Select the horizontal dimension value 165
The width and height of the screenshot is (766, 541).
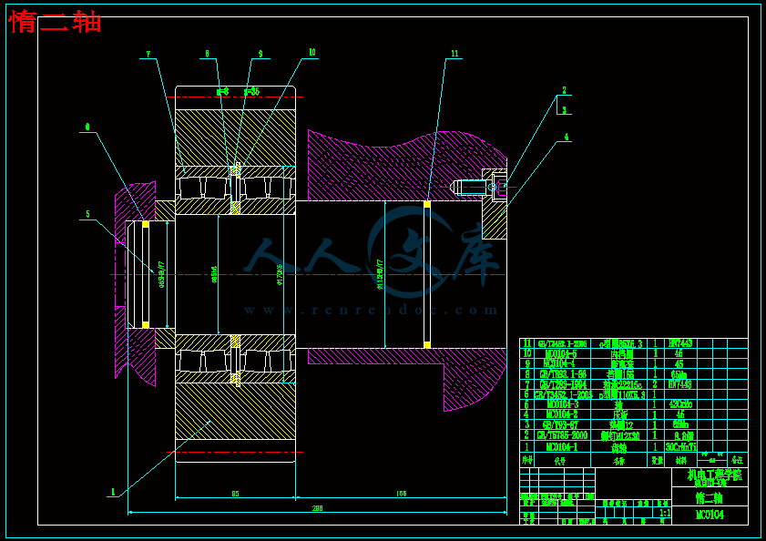click(x=401, y=494)
